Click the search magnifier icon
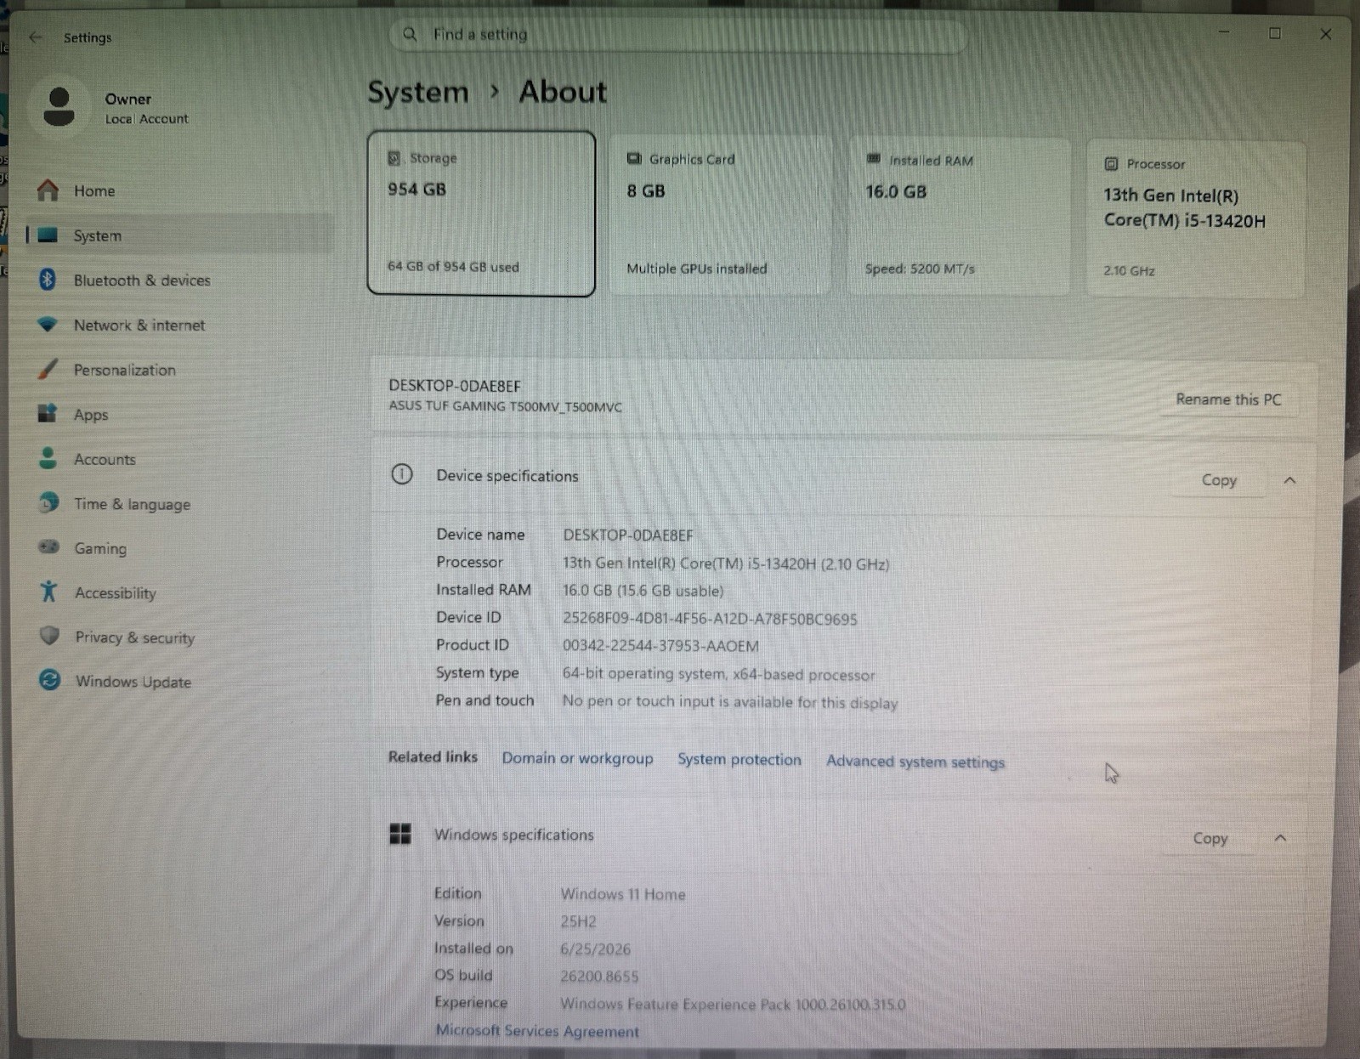This screenshot has width=1360, height=1059. [x=410, y=34]
